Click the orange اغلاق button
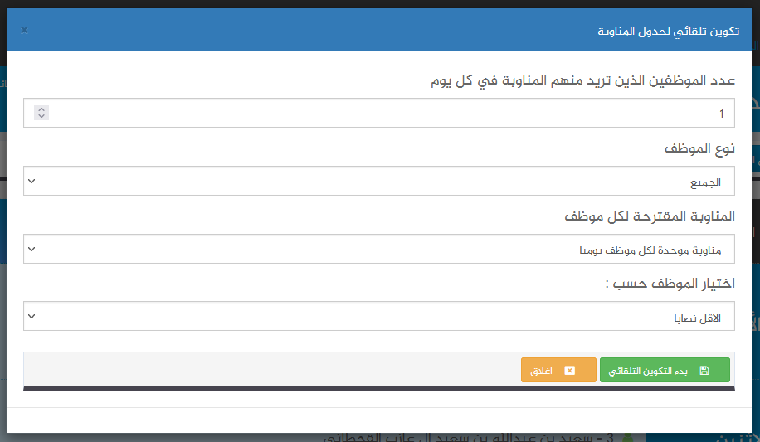This screenshot has width=760, height=442. [558, 371]
